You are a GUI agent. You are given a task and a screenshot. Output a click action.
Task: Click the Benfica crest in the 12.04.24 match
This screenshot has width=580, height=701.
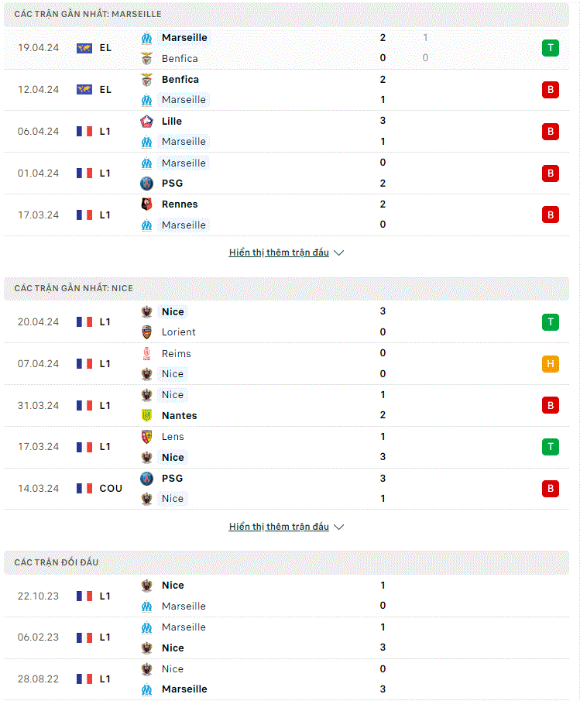146,80
